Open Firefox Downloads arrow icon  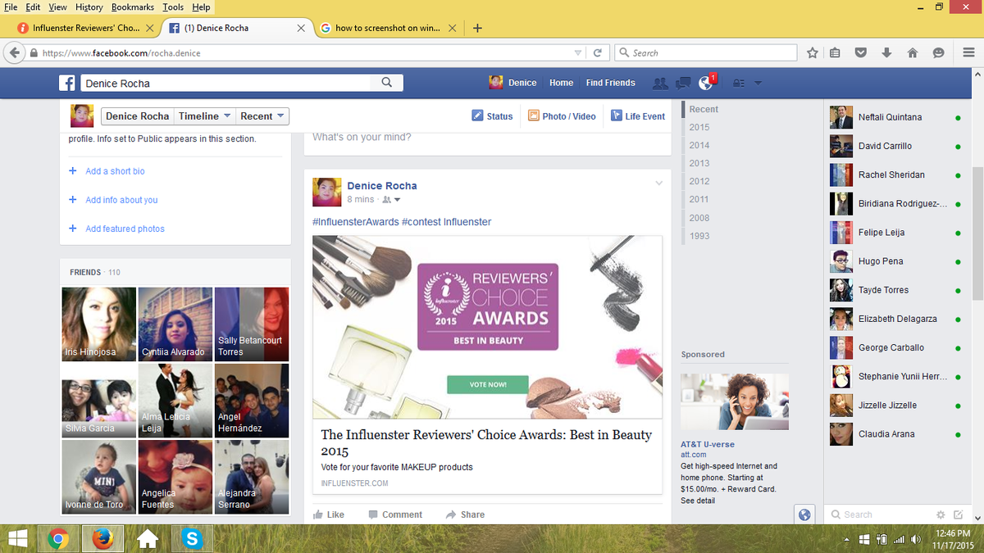point(886,52)
